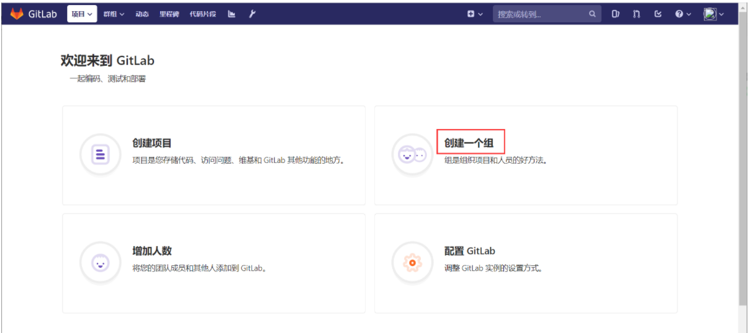Open the merge requests icon
The height and width of the screenshot is (333, 748).
pyautogui.click(x=636, y=14)
